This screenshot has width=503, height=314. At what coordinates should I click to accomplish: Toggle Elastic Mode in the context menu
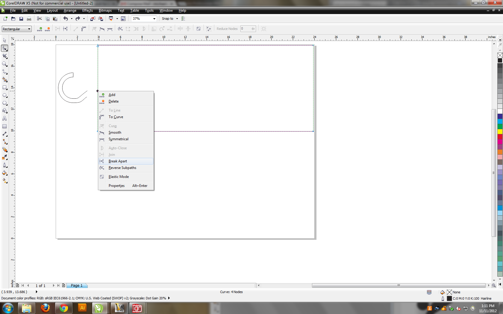pyautogui.click(x=126, y=177)
